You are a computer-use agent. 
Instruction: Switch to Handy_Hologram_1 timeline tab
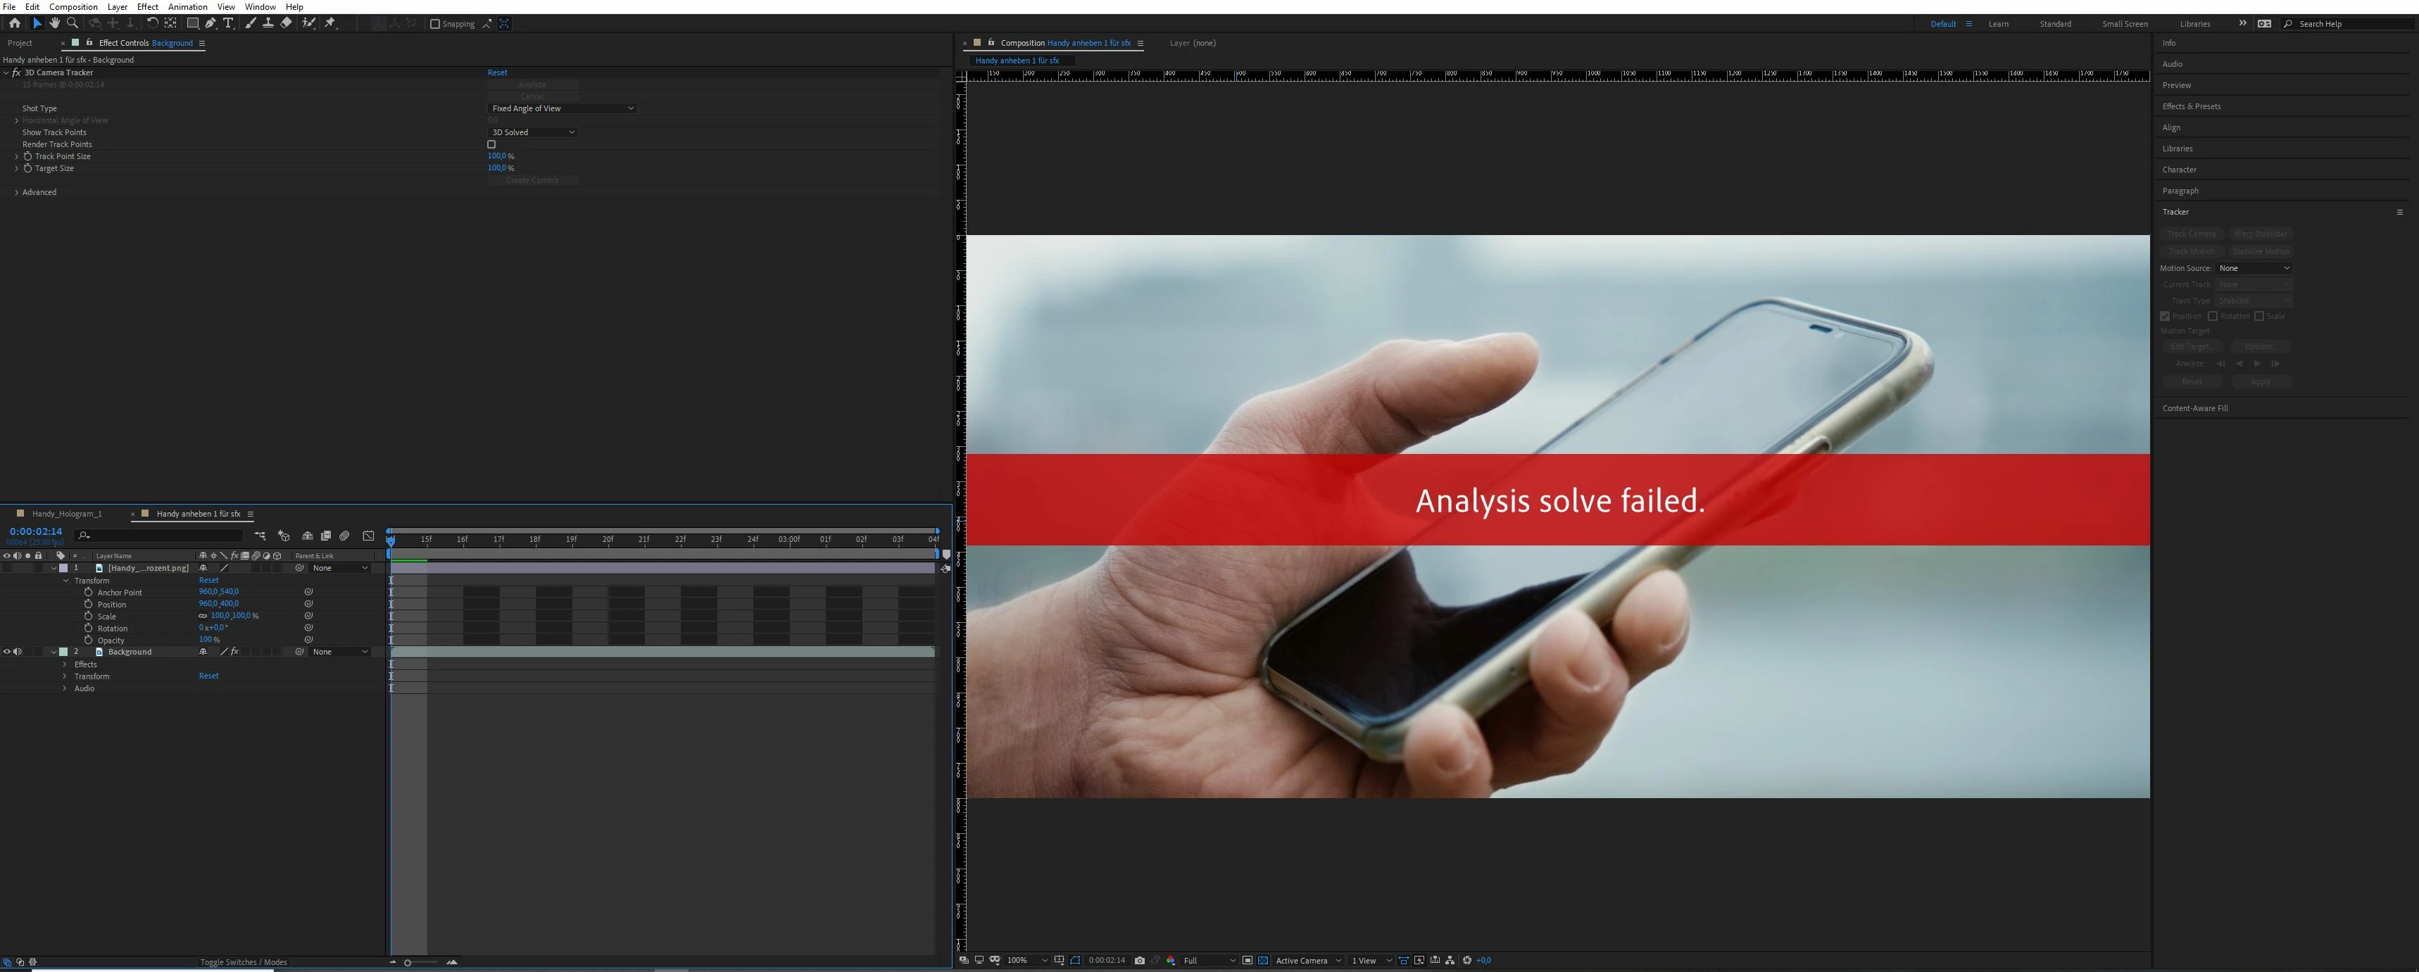[x=67, y=515]
